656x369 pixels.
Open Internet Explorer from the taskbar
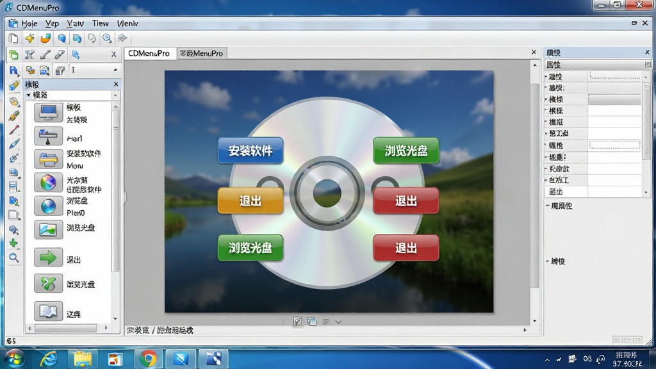49,359
